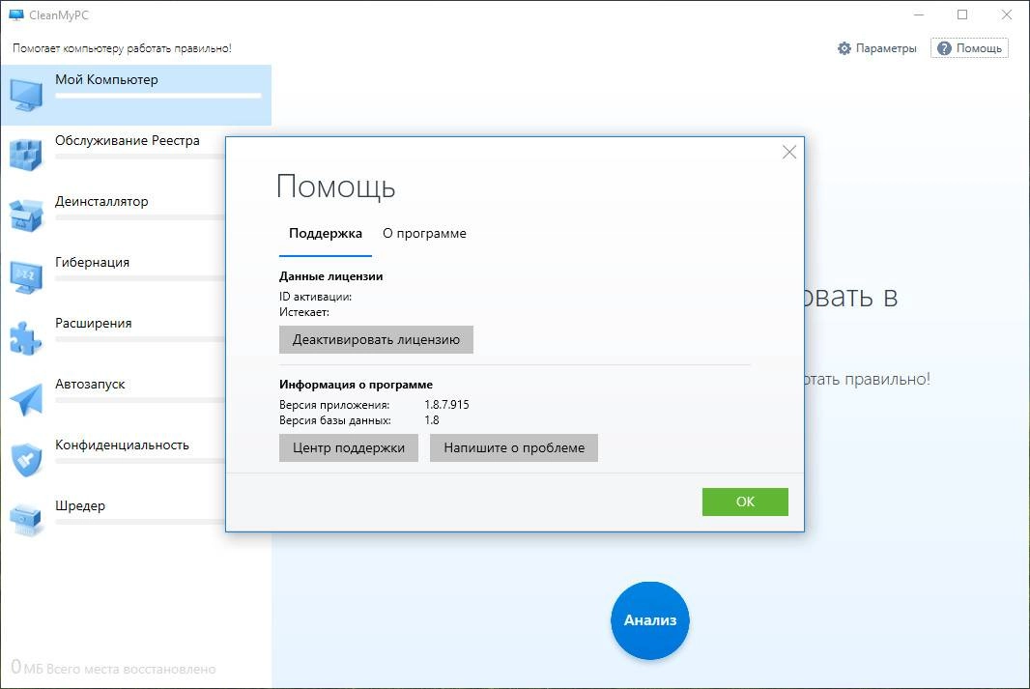Click the My Computer progress bar
This screenshot has height=689, width=1030.
point(158,96)
